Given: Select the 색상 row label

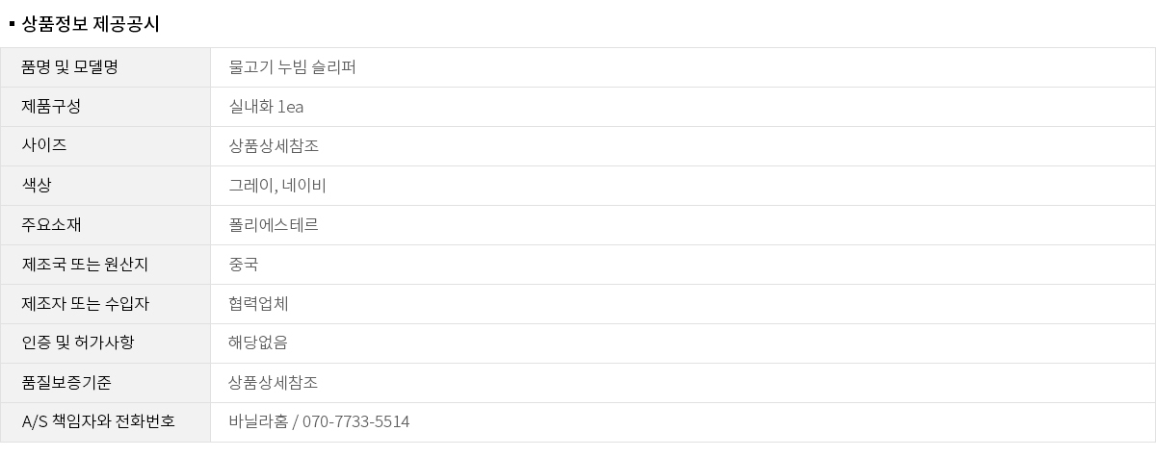Looking at the screenshot, I should [x=37, y=186].
